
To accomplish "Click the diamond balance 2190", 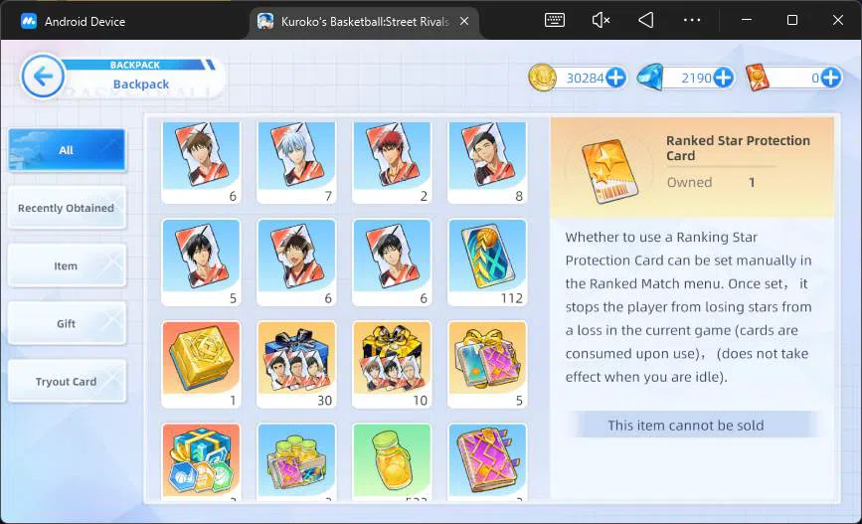I will click(x=696, y=79).
